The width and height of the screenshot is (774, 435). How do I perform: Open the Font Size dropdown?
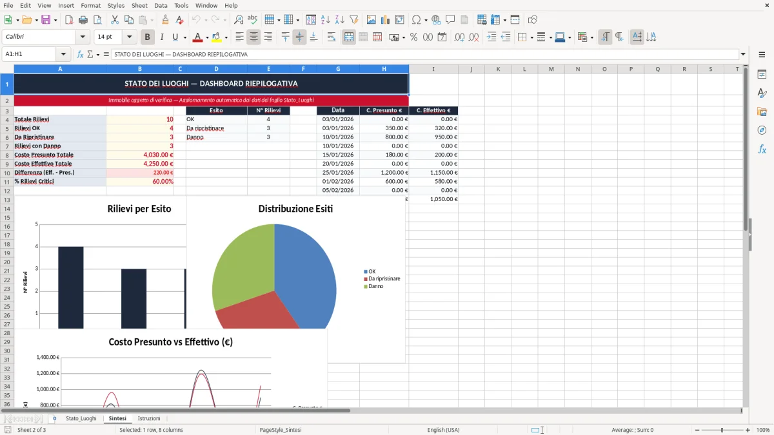pos(129,37)
